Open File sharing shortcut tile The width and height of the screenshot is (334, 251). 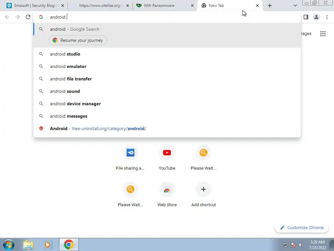pyautogui.click(x=130, y=158)
